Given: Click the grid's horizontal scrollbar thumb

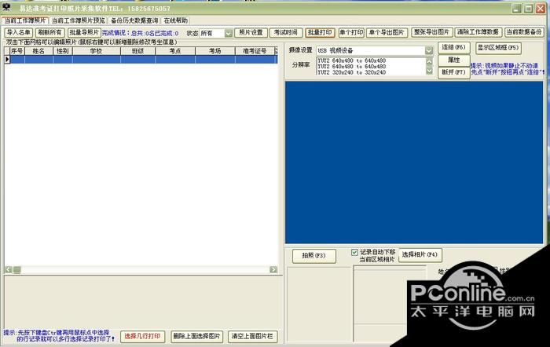Looking at the screenshot, I should (16, 269).
